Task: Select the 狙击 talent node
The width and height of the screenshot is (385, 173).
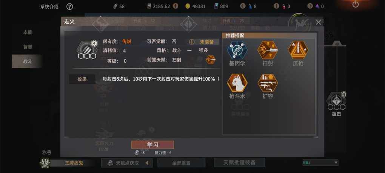Action: [x=336, y=101]
